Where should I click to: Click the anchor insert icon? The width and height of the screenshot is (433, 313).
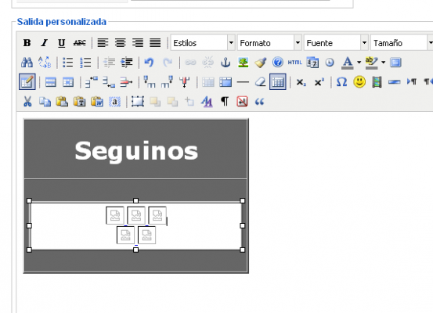pos(226,63)
